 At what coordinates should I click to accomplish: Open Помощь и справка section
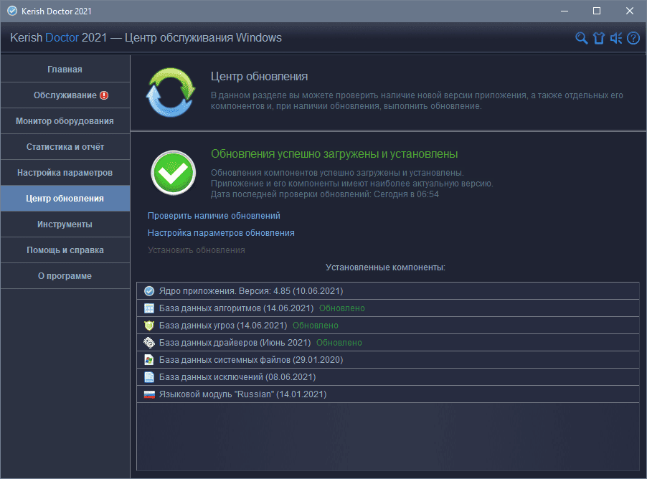pyautogui.click(x=65, y=250)
